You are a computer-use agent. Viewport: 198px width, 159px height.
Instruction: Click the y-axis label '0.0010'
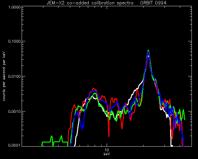[x=14, y=111]
